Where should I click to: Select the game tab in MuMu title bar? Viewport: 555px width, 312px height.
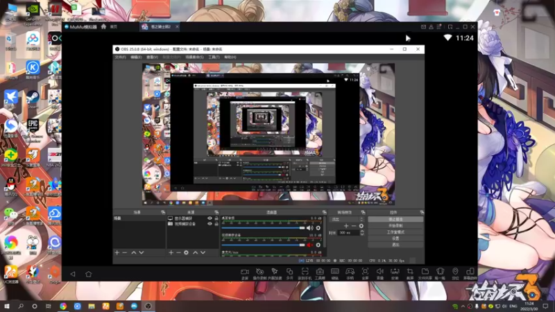point(160,27)
